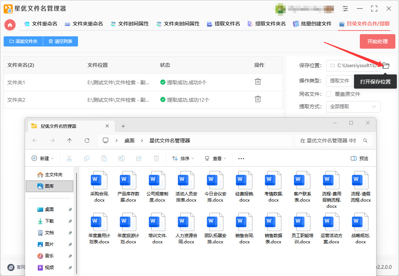Open the save location folder icon

[x=386, y=65]
